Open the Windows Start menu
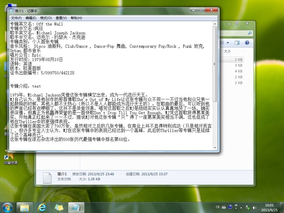 (7, 207)
